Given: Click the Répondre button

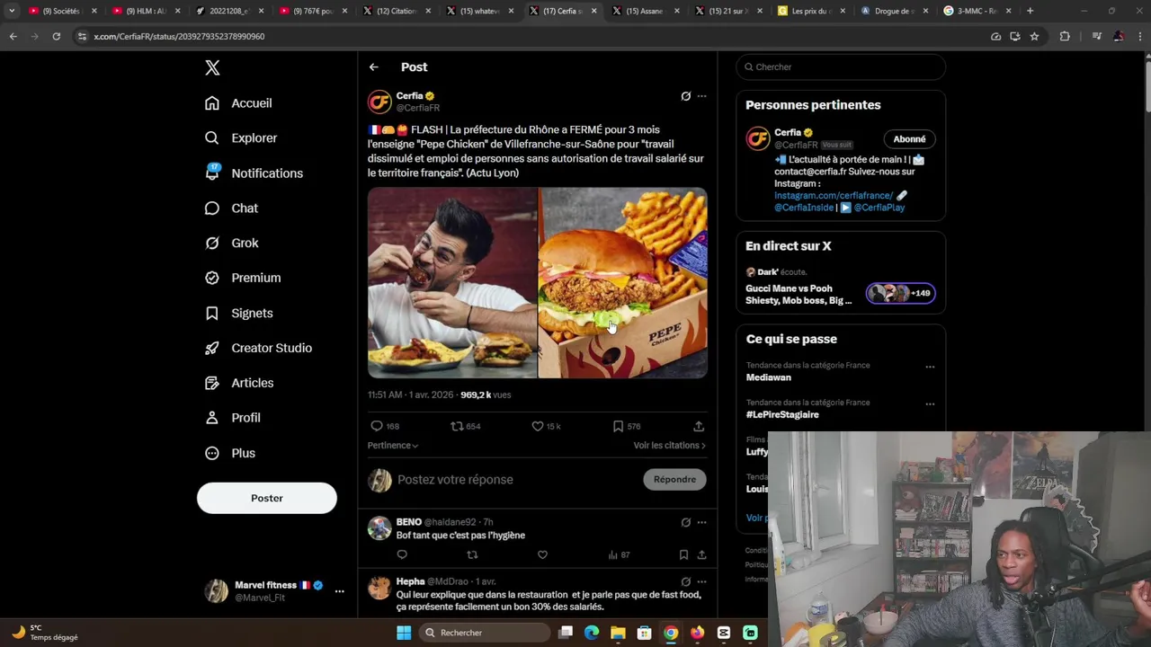Looking at the screenshot, I should click(674, 480).
